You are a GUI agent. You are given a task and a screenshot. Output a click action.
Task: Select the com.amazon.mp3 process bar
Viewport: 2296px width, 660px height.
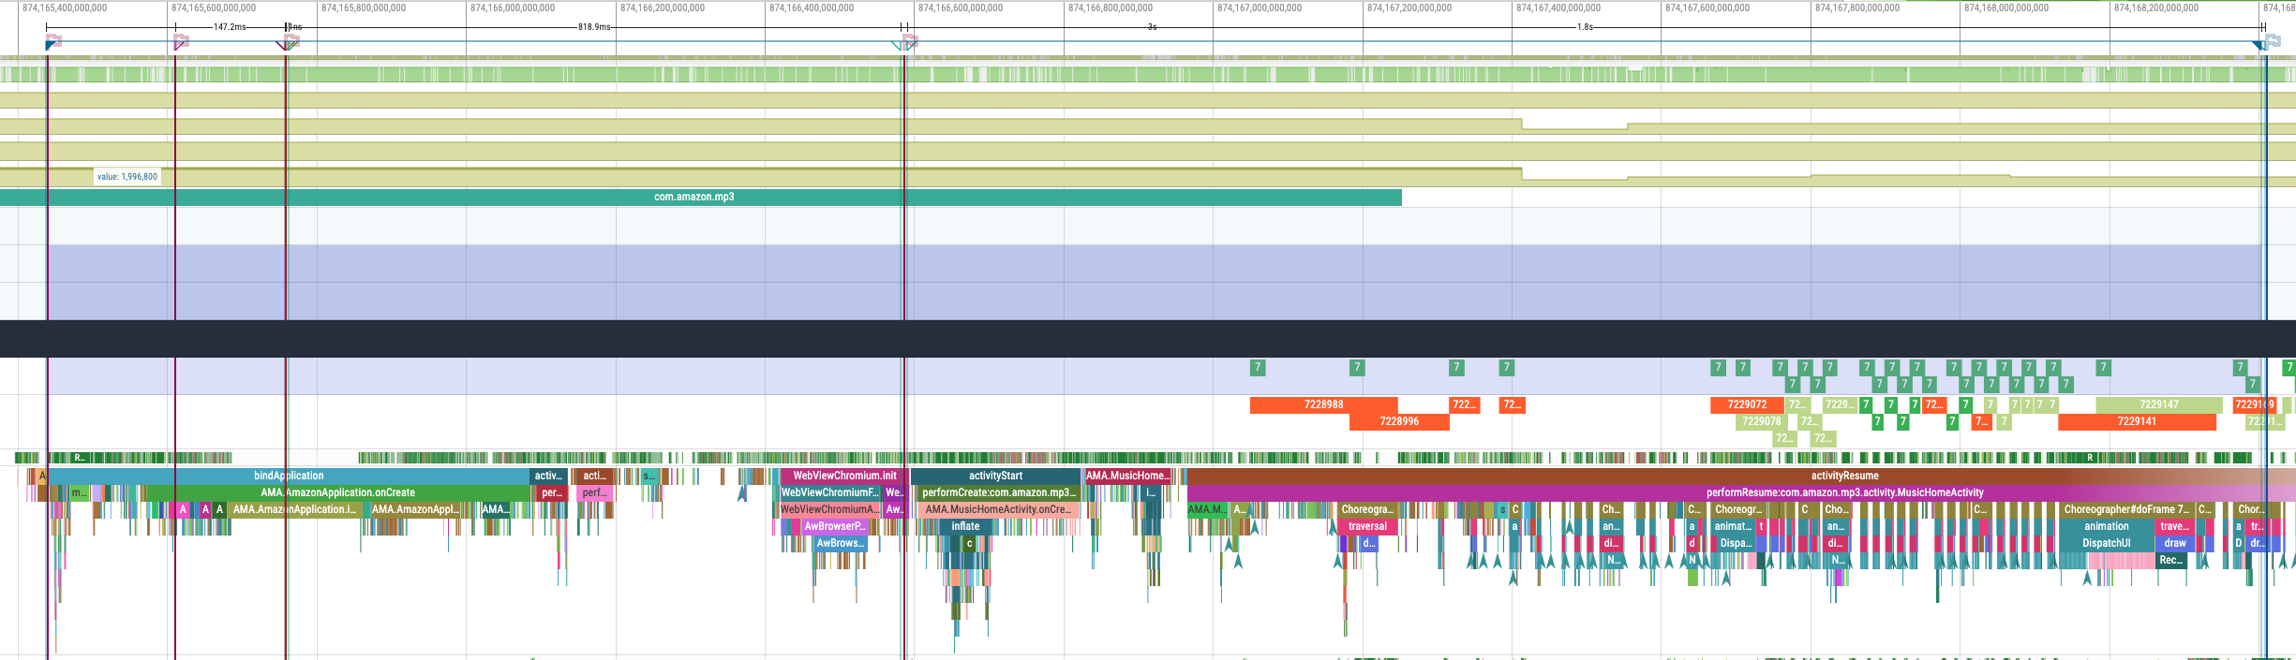[x=693, y=198]
